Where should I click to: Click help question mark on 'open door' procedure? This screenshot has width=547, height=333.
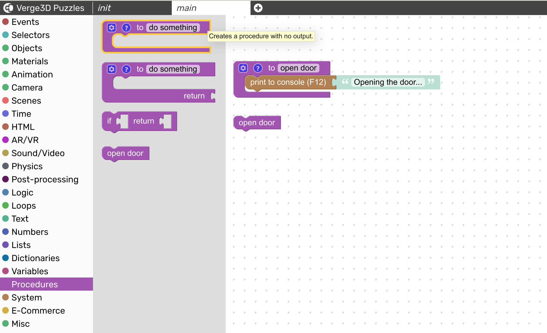tap(258, 68)
